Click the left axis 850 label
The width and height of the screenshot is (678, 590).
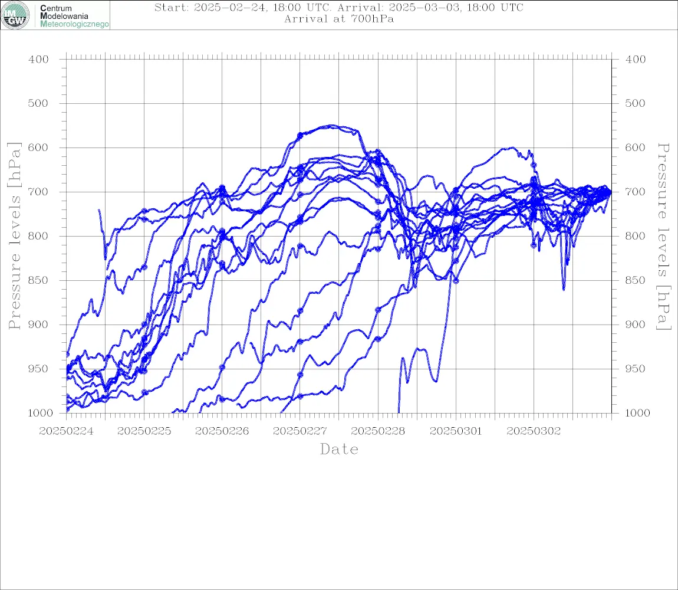coord(38,280)
